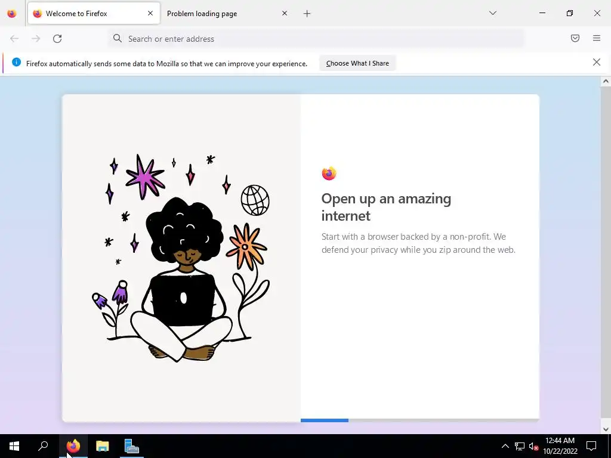Reload the current page

click(57, 39)
